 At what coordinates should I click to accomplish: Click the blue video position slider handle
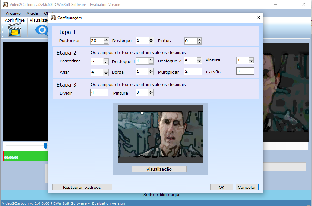46,145
